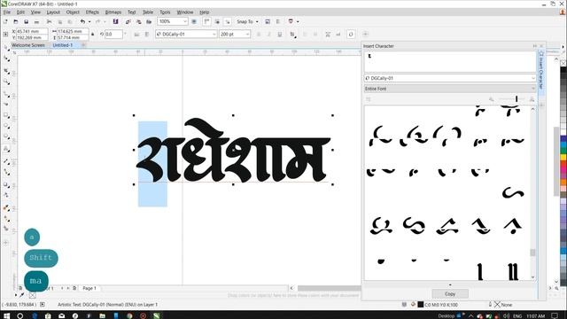Select the Color Eyedropper tool
The height and width of the screenshot is (319, 567).
pyautogui.click(x=6, y=208)
